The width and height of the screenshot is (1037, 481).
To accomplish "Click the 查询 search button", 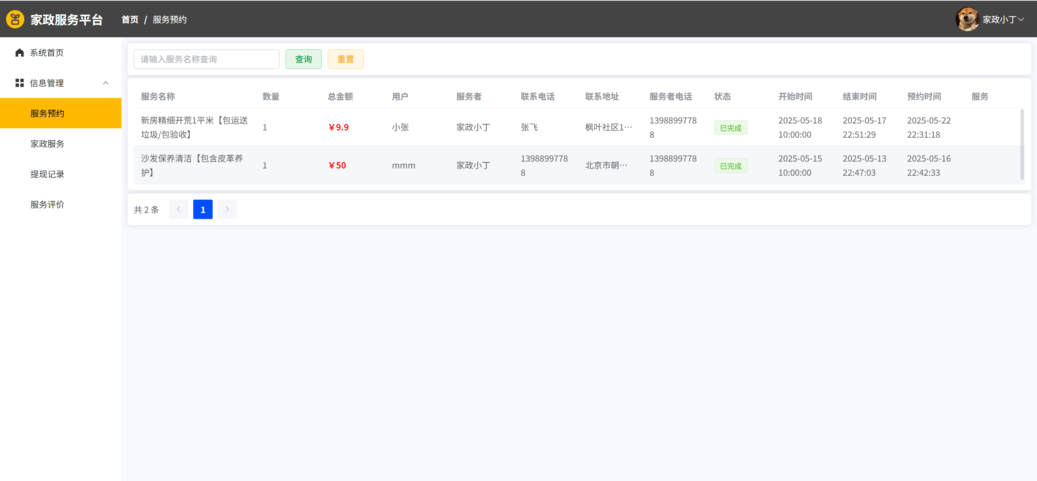I will coord(303,59).
